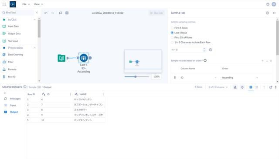Collapse the In/Out tool category

tap(34, 20)
